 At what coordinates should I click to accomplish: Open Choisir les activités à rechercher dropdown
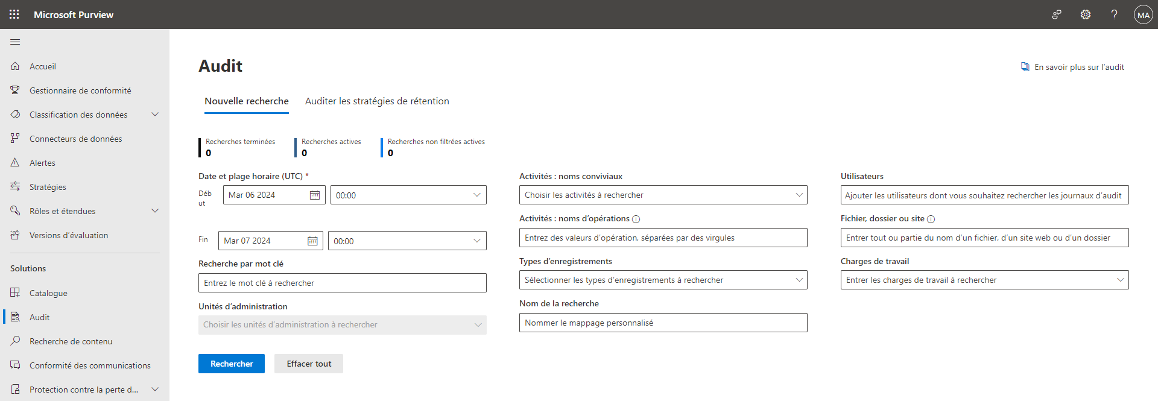click(x=663, y=195)
